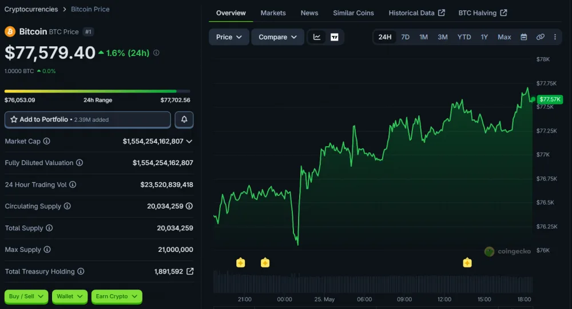
Task: Open the Compare dropdown
Action: (277, 37)
